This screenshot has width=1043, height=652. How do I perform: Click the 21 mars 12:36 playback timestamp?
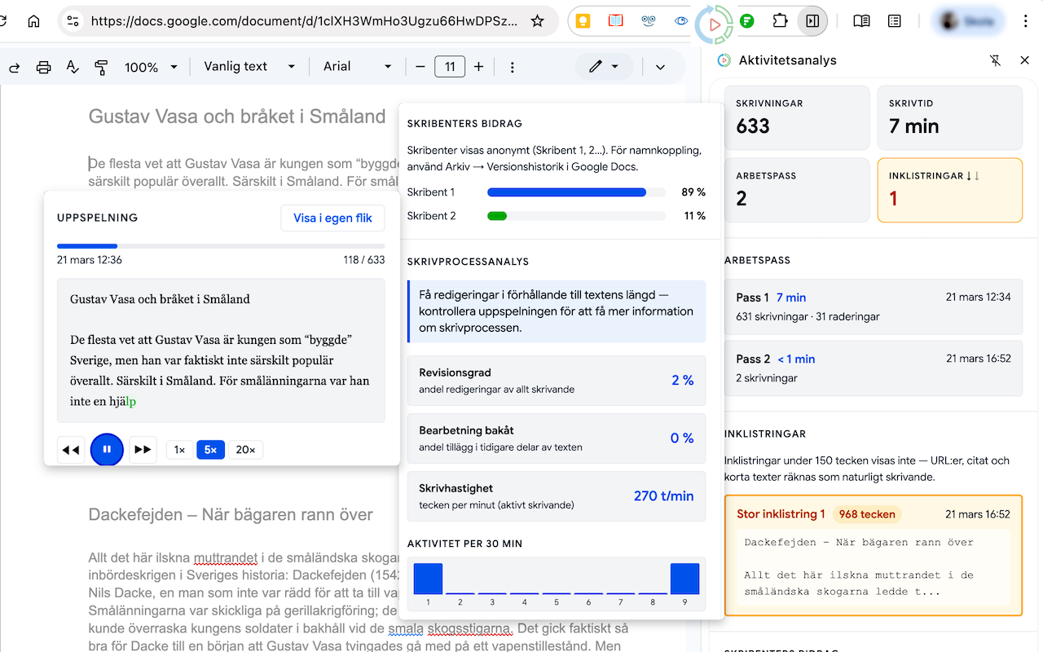pos(90,260)
